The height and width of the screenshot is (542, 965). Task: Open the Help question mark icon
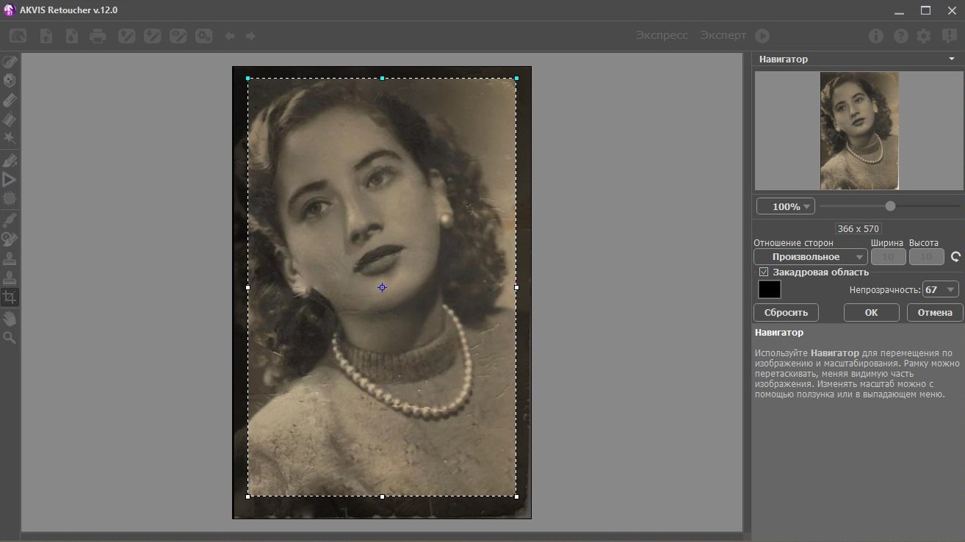coord(900,35)
